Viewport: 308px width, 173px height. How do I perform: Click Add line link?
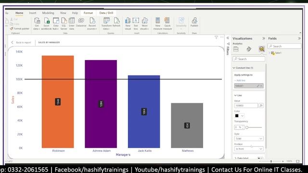(240, 80)
